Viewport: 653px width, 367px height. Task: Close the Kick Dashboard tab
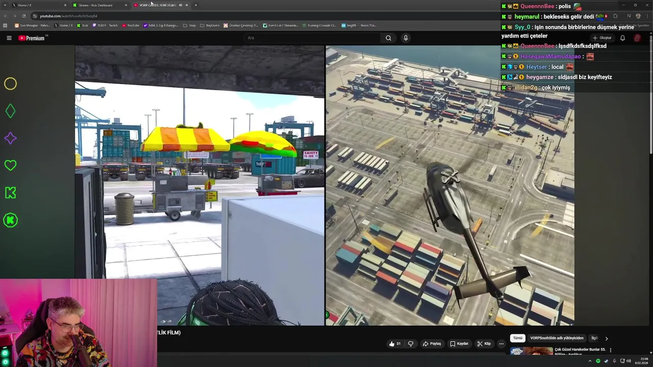[126, 5]
